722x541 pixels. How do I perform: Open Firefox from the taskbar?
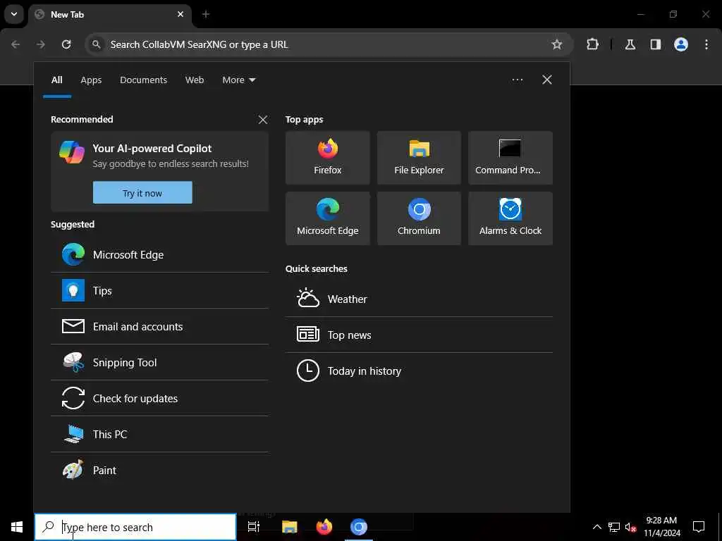pos(324,527)
